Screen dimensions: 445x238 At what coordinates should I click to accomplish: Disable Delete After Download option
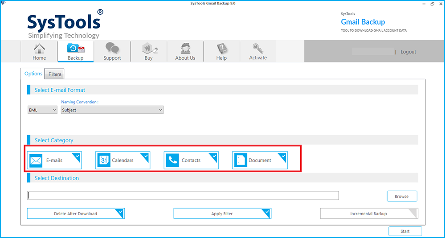(76, 213)
